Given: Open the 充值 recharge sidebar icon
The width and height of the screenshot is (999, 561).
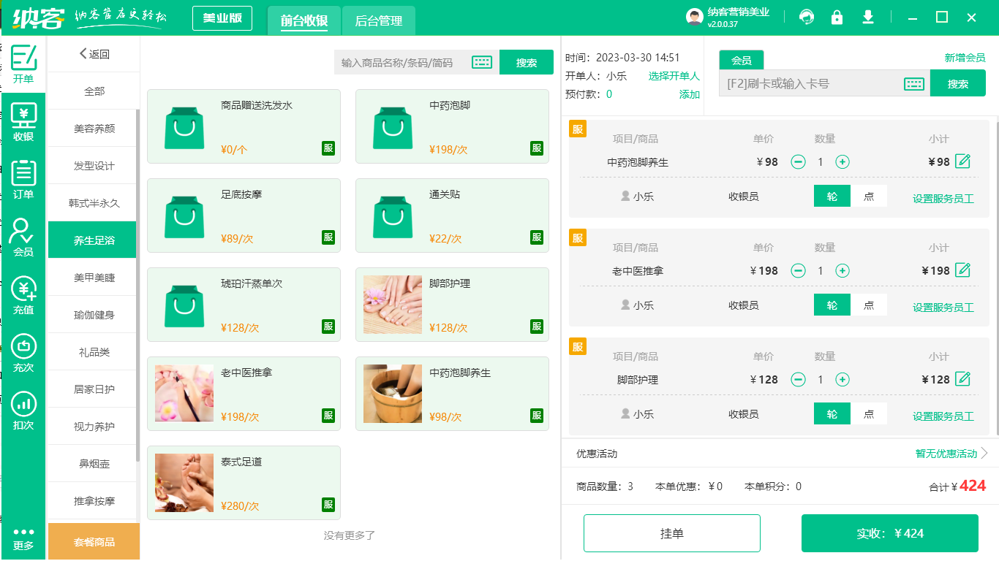Looking at the screenshot, I should click(23, 295).
